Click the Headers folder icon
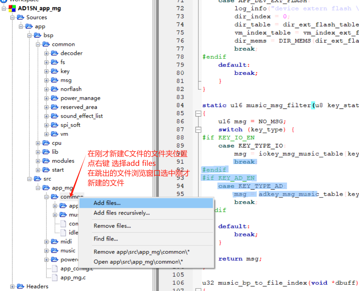This screenshot has width=359, height=291. tap(21, 286)
